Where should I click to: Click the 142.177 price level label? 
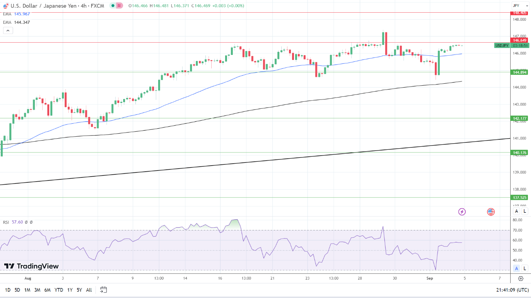519,118
